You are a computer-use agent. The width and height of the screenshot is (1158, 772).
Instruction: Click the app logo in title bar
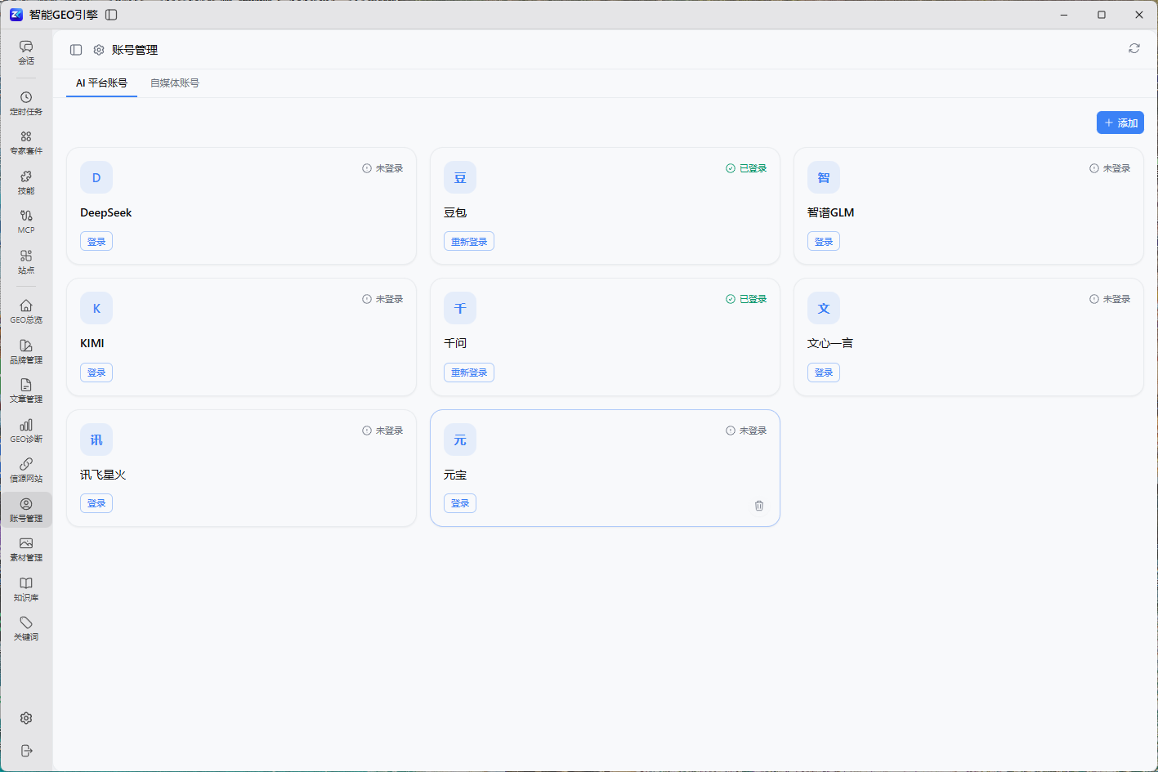click(x=16, y=15)
